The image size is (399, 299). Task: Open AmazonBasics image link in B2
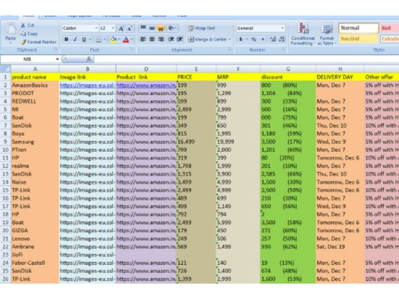[87, 85]
